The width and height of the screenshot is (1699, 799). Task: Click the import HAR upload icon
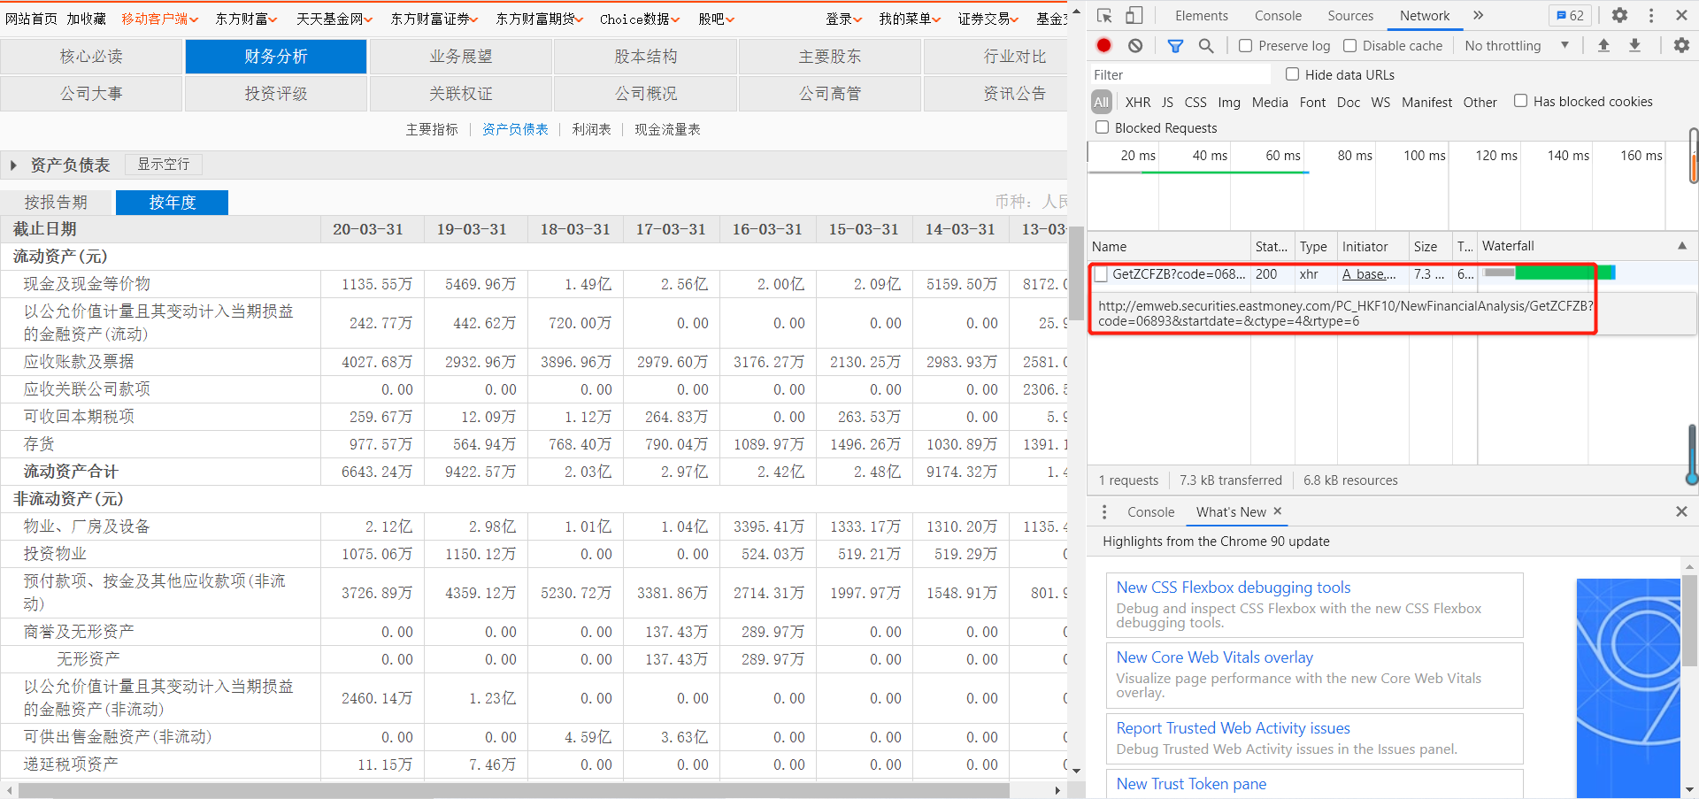pyautogui.click(x=1603, y=45)
